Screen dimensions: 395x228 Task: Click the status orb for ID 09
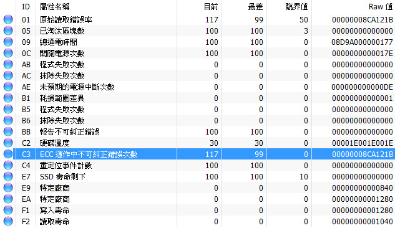(8, 42)
